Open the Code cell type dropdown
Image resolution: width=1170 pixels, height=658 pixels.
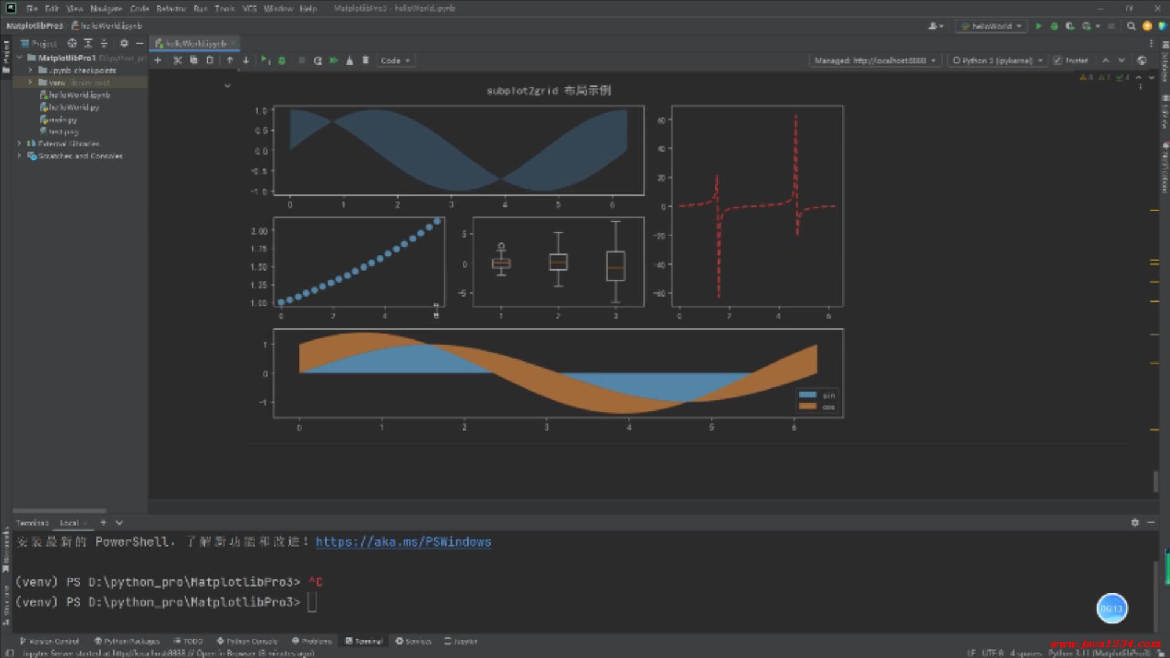(x=395, y=60)
